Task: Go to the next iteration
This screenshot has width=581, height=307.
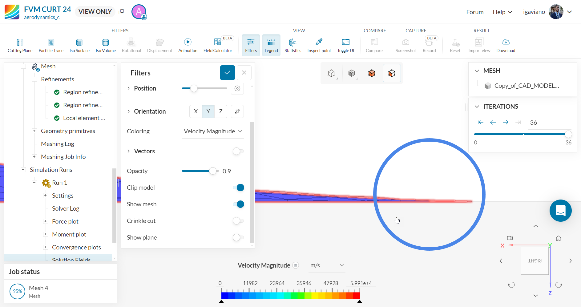Action: point(506,122)
